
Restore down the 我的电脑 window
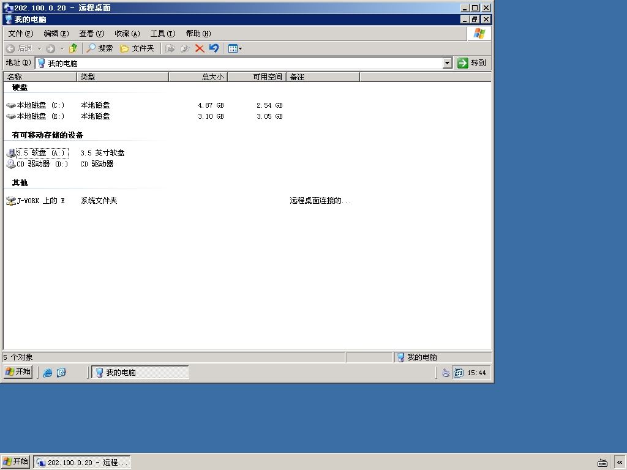tap(475, 19)
